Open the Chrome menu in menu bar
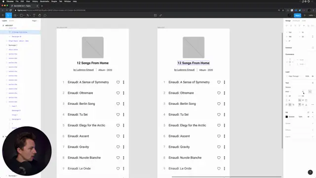316x178 pixels. pos(10,1)
